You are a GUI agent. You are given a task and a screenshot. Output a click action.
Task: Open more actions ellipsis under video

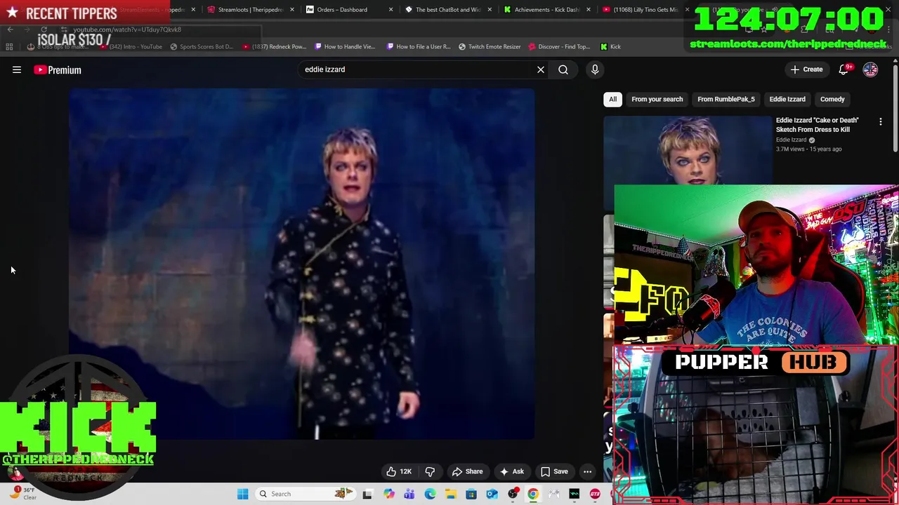click(x=587, y=471)
